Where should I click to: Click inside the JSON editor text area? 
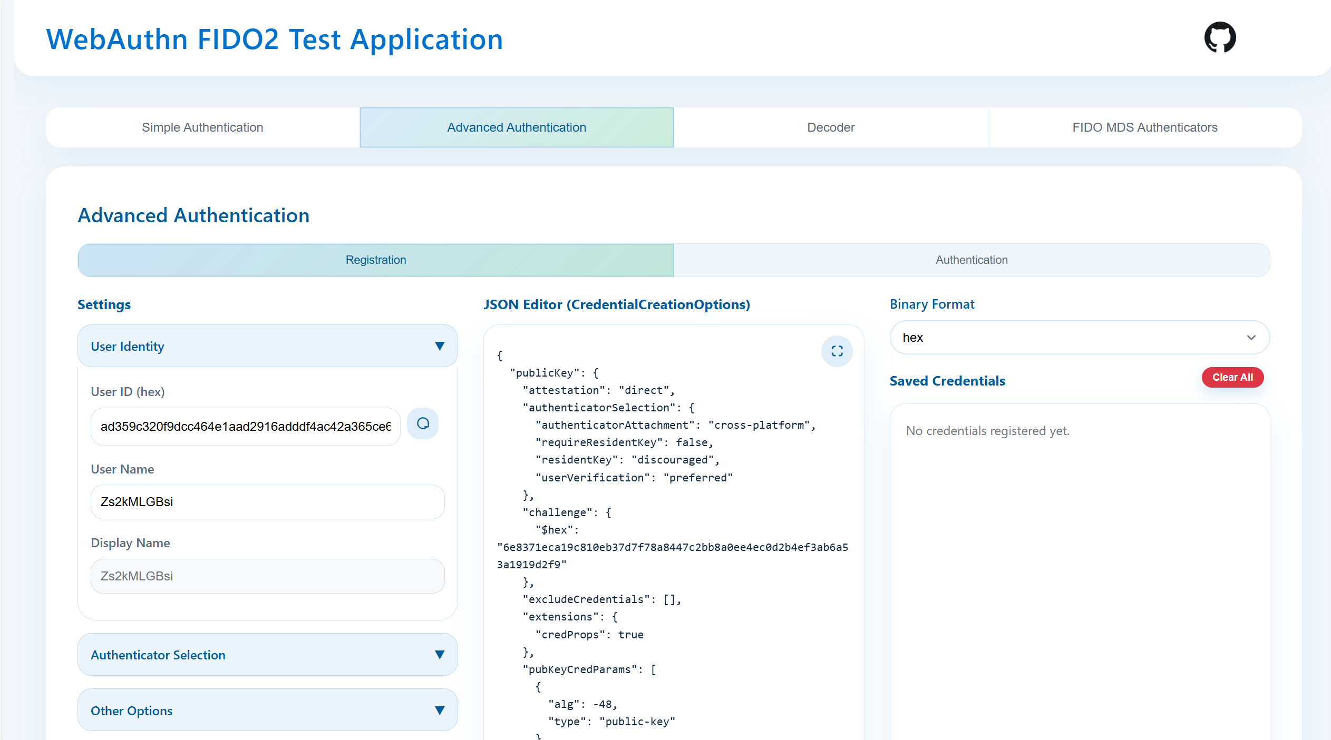point(673,527)
